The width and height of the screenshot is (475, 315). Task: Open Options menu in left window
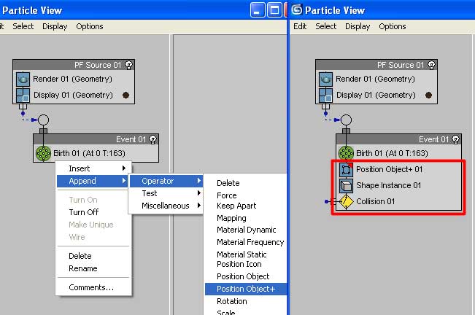coord(89,27)
